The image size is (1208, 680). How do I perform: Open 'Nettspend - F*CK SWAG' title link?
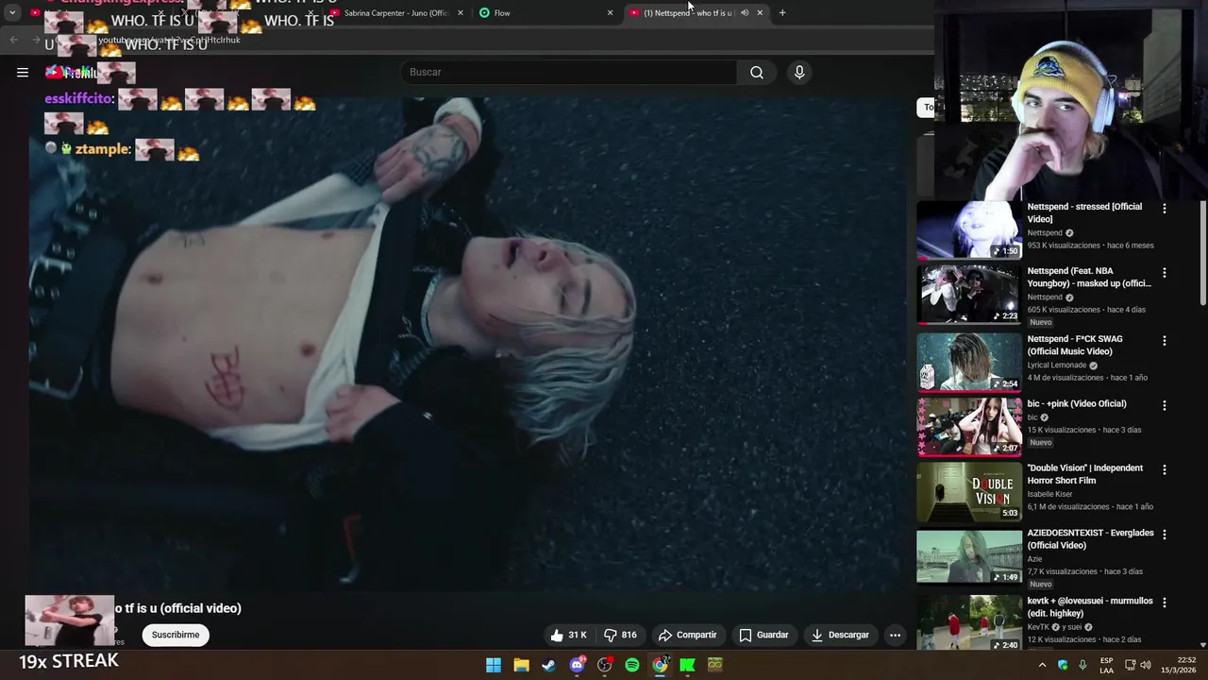click(1075, 345)
